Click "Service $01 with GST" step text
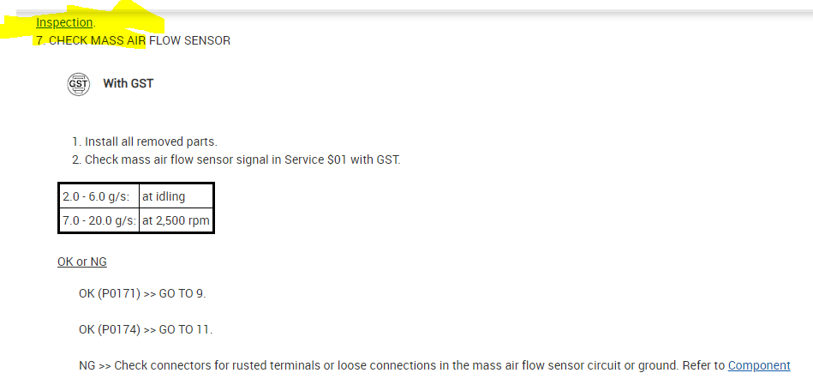This screenshot has height=379, width=813. click(x=343, y=159)
